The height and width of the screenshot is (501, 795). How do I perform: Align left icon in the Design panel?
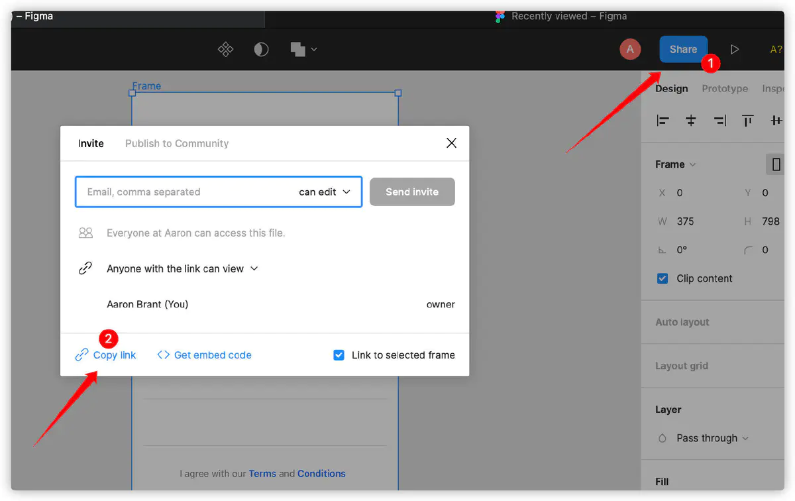(662, 121)
